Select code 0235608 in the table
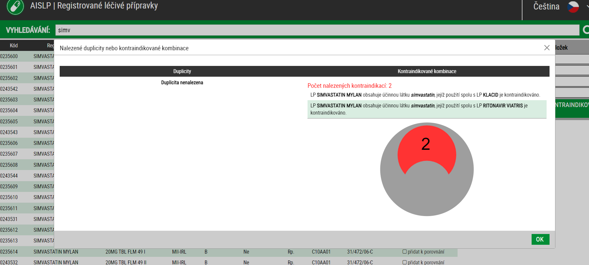589x265 pixels. pos(9,165)
